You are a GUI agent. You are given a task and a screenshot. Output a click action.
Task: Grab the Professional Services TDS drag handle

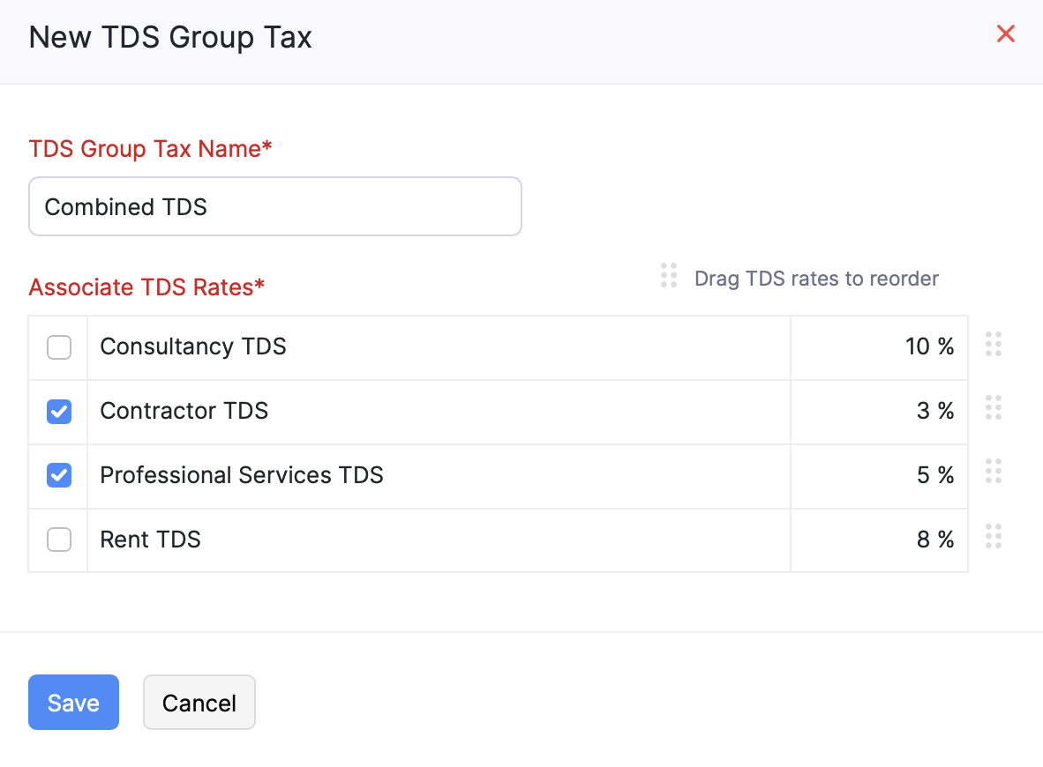click(993, 472)
